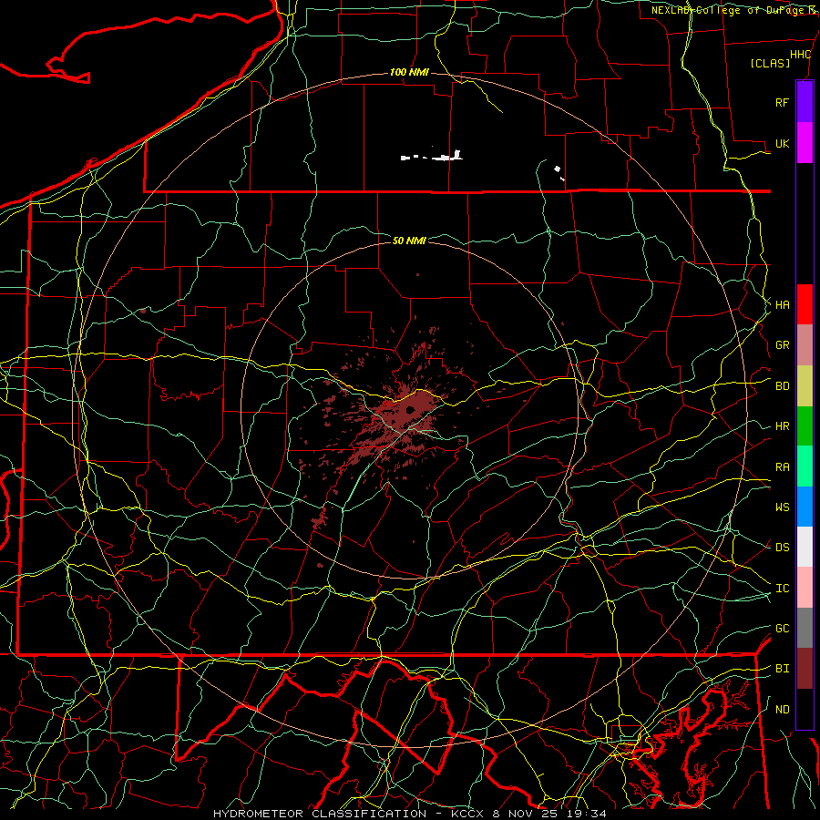Viewport: 820px width, 820px height.
Task: Click the HA red legend color block
Action: pyautogui.click(x=805, y=304)
